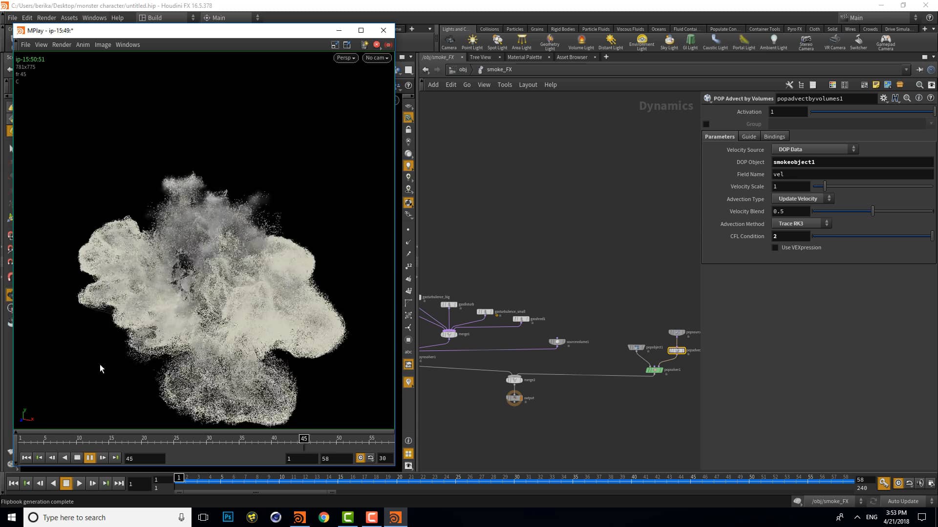Toggle the Group field activation checkbox
This screenshot has height=527, width=938.
706,124
